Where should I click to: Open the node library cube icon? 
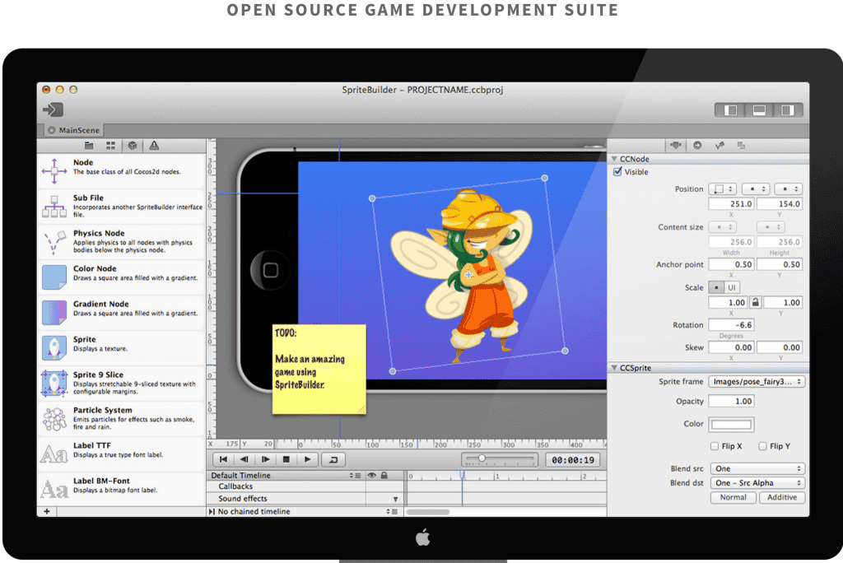[133, 146]
